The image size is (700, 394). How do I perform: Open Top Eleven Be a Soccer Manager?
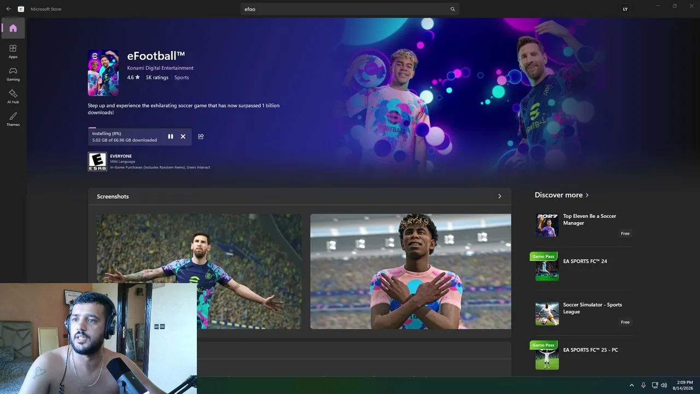point(590,219)
